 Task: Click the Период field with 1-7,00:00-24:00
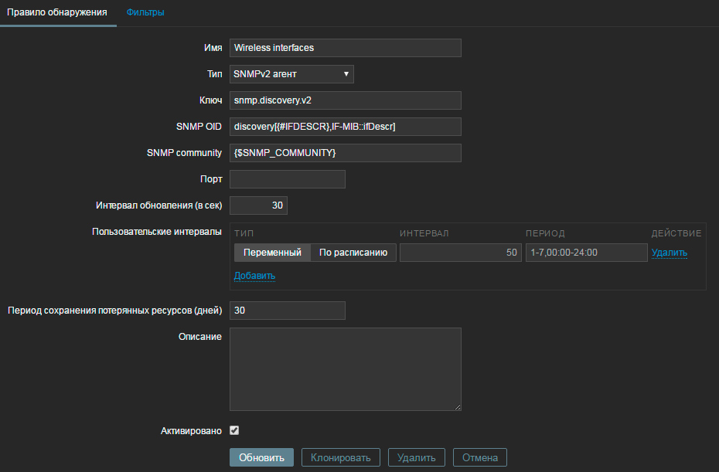585,253
